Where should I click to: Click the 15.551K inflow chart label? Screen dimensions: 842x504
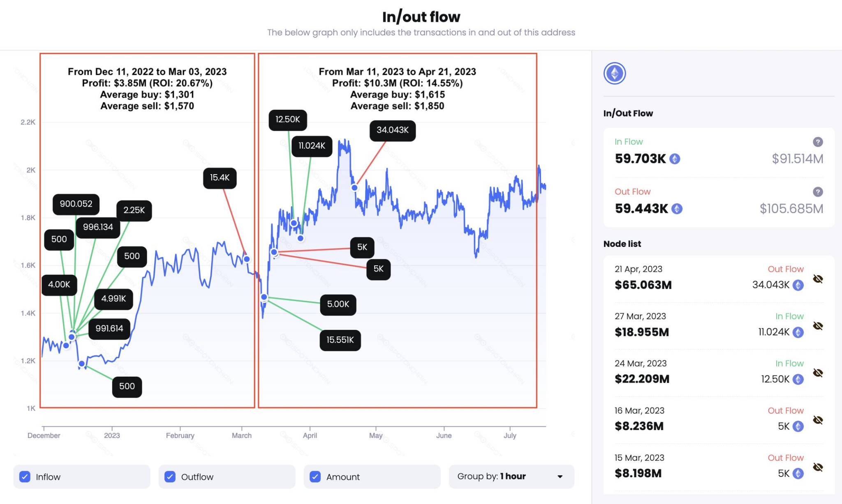340,340
